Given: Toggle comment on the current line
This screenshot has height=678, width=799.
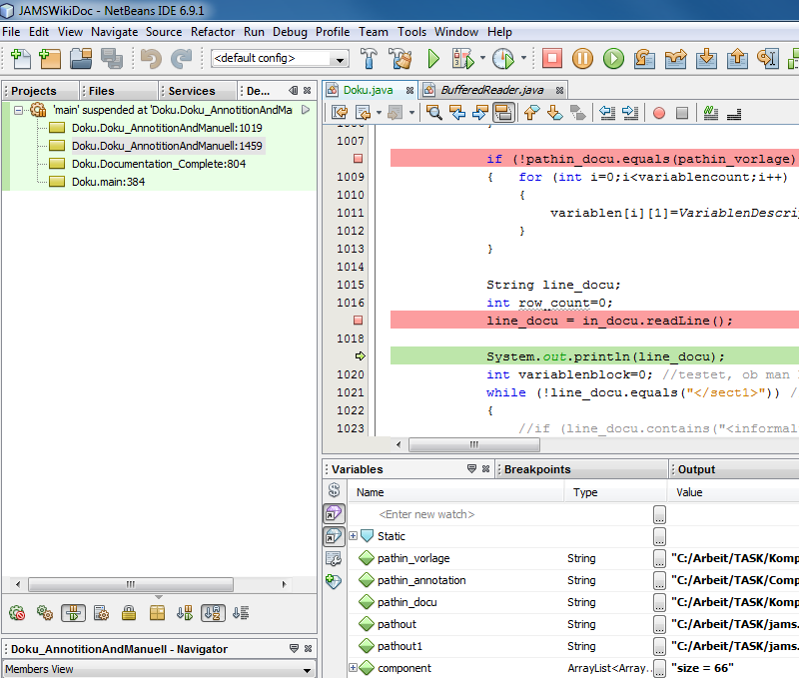Looking at the screenshot, I should (x=709, y=112).
